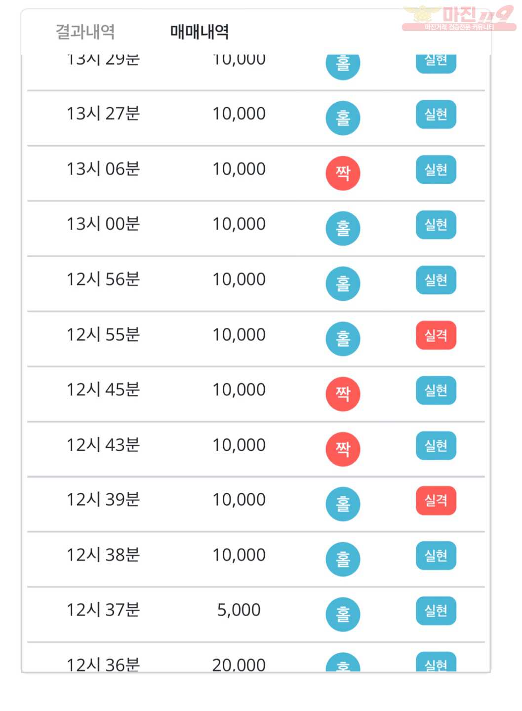The height and width of the screenshot is (711, 522).
Task: Click the 실현 status for 12시 38분
Action: click(x=436, y=556)
